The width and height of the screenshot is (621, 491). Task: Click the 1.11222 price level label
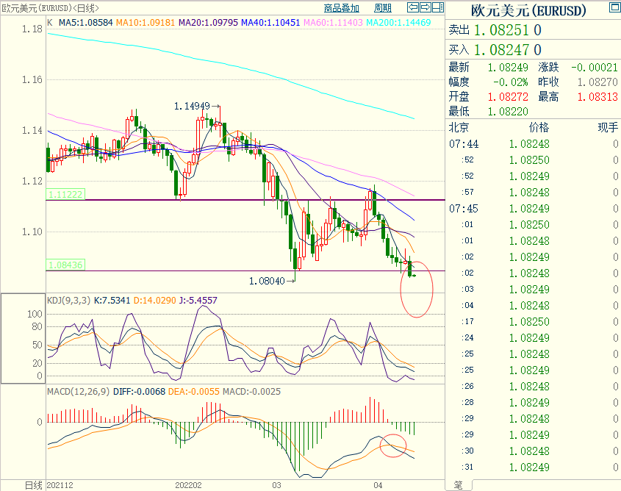click(65, 195)
